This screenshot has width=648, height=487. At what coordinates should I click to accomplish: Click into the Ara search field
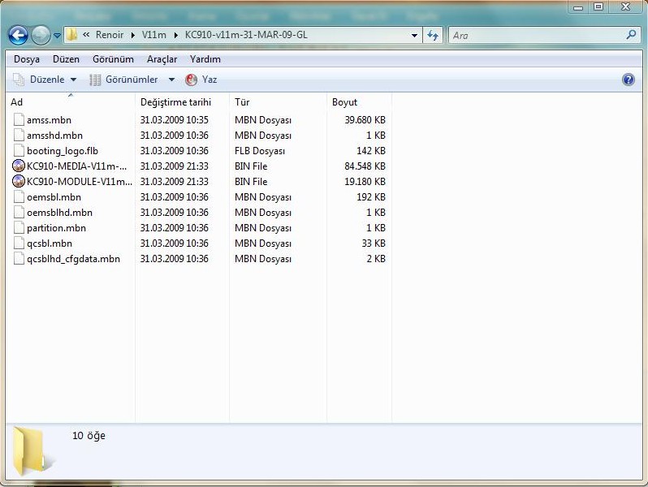(x=536, y=35)
